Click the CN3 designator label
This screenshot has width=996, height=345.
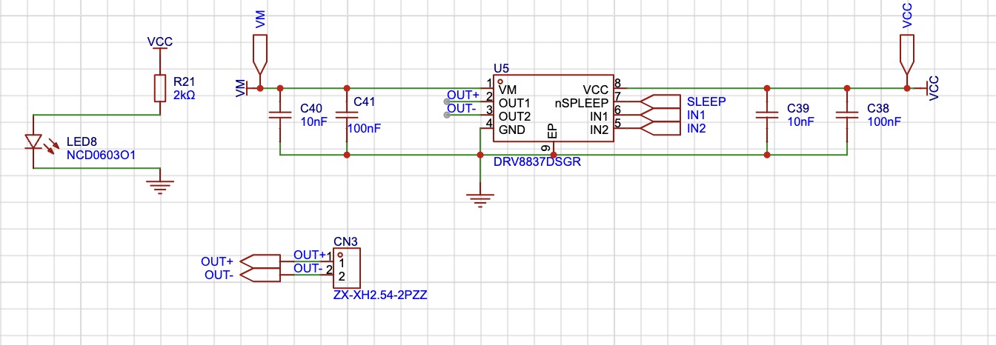(x=345, y=242)
